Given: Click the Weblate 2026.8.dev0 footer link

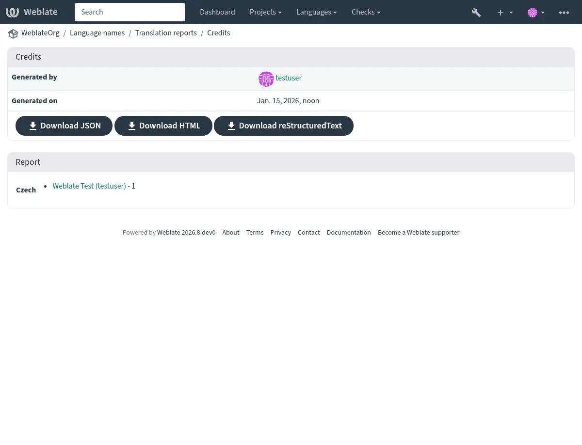Looking at the screenshot, I should pos(186,233).
